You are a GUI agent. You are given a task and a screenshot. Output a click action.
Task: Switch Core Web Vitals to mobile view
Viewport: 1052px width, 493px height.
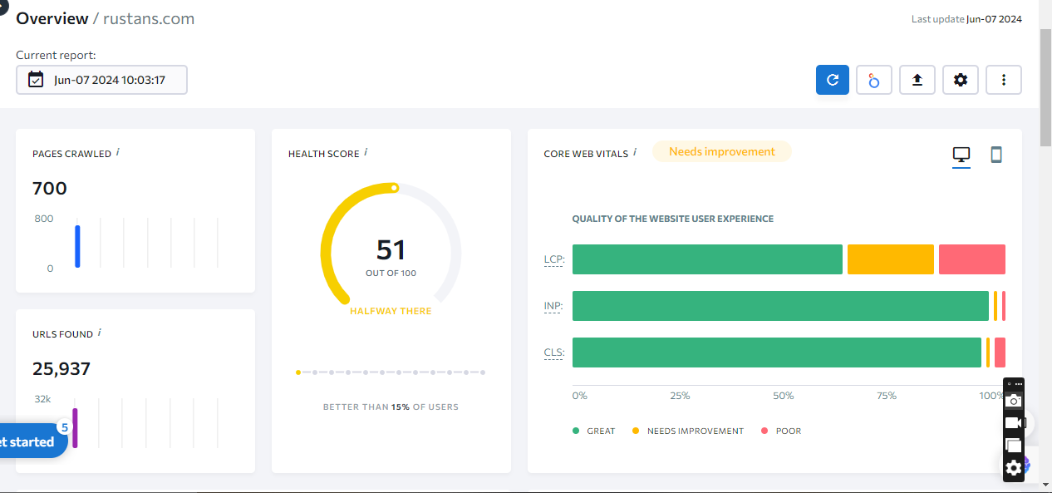tap(996, 155)
